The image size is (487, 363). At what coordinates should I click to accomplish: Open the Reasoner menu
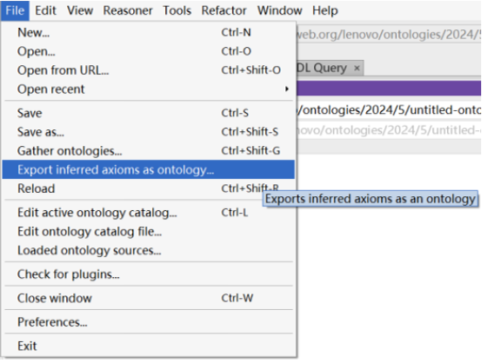(128, 10)
